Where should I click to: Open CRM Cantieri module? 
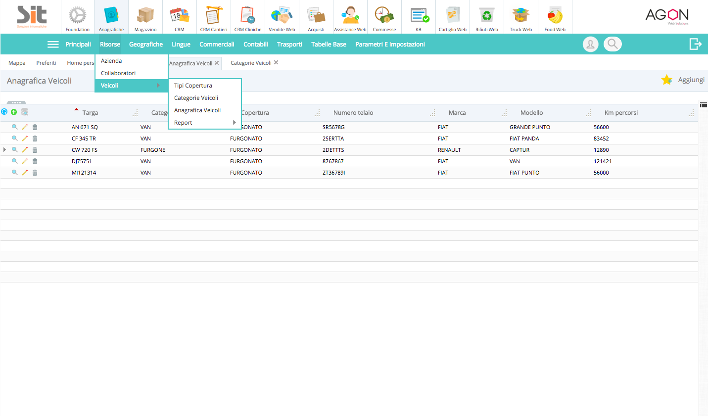click(214, 17)
